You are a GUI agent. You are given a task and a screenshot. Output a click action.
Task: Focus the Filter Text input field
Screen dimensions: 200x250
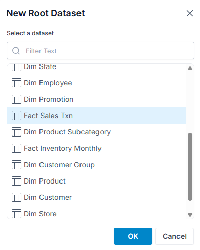click(101, 51)
